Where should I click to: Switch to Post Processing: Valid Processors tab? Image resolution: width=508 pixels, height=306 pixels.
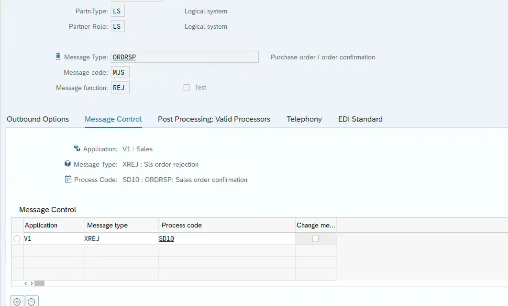tap(214, 119)
